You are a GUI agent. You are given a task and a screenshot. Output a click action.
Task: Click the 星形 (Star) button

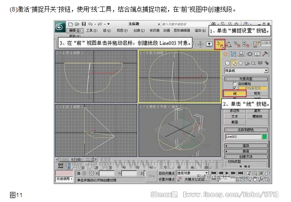[x=257, y=111]
